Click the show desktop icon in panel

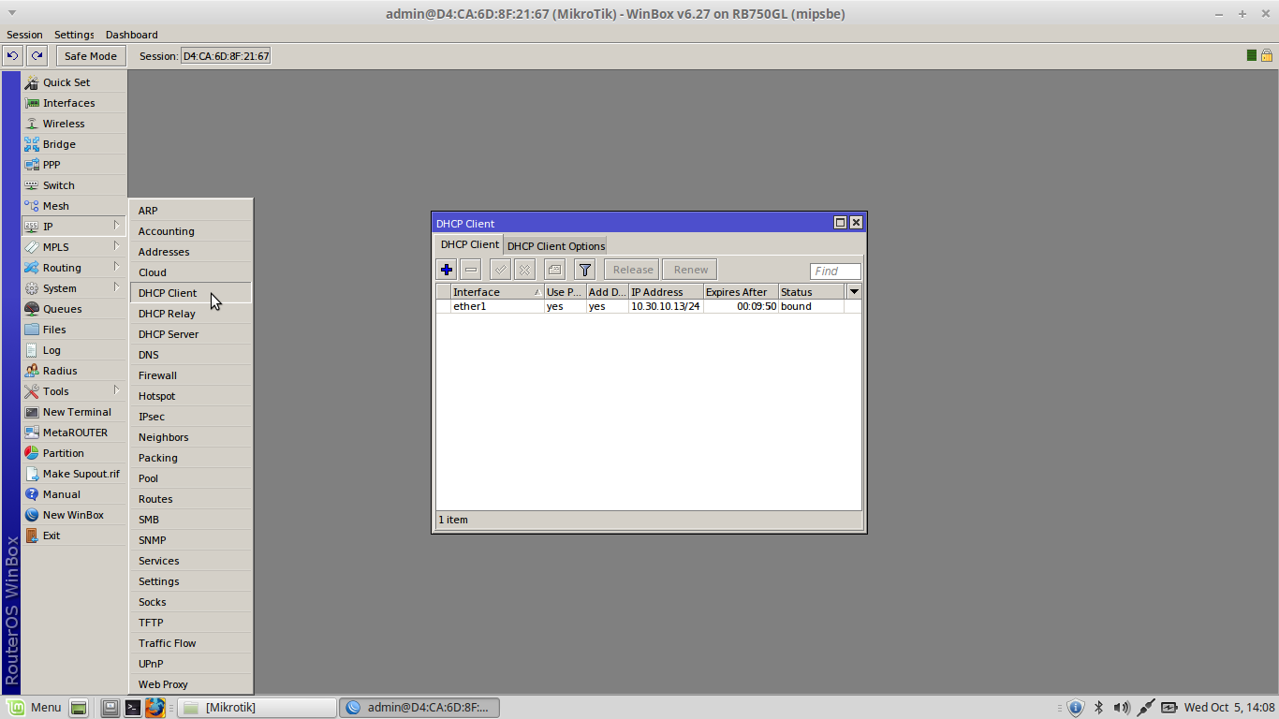coord(79,708)
